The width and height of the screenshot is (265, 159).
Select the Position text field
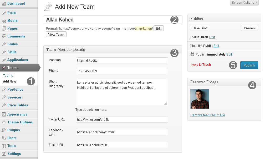coord(122,60)
